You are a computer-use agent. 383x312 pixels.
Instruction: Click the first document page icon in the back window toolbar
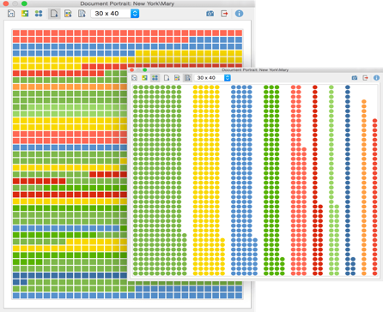[11, 14]
